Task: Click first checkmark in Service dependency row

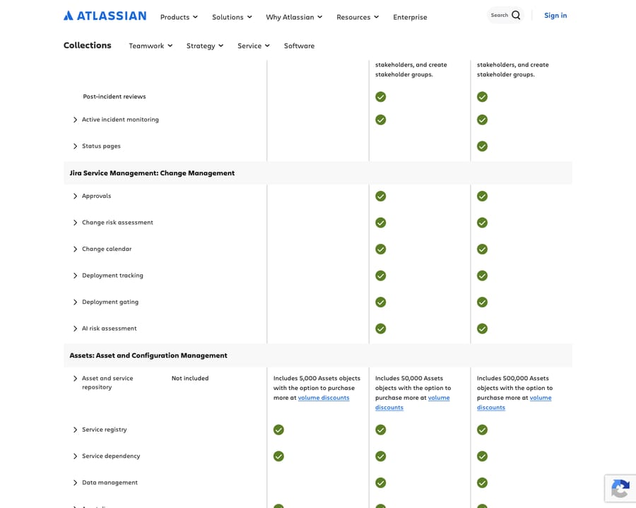Action: point(278,456)
